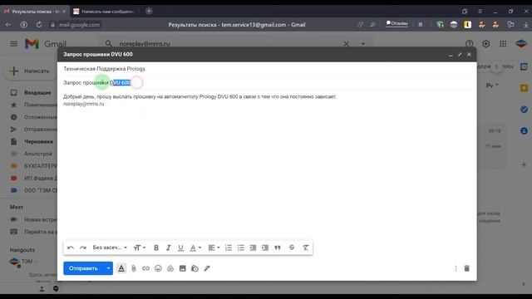Insert a bulleted list
Viewport: 532px width, 299px height.
click(240, 248)
